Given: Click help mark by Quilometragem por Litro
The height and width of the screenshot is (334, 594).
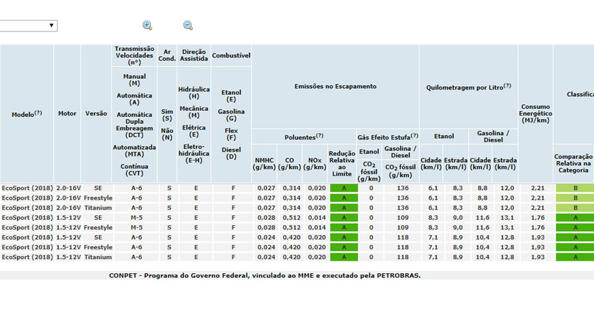Looking at the screenshot, I should (x=507, y=86).
